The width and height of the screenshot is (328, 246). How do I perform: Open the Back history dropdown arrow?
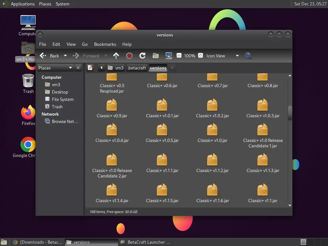(65, 56)
